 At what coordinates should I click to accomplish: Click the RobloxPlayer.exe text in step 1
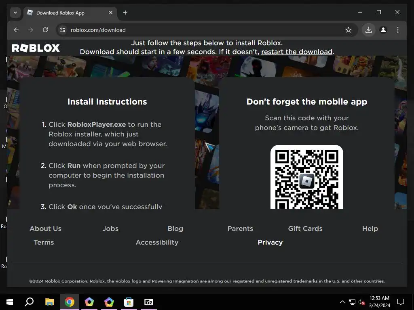(97, 124)
